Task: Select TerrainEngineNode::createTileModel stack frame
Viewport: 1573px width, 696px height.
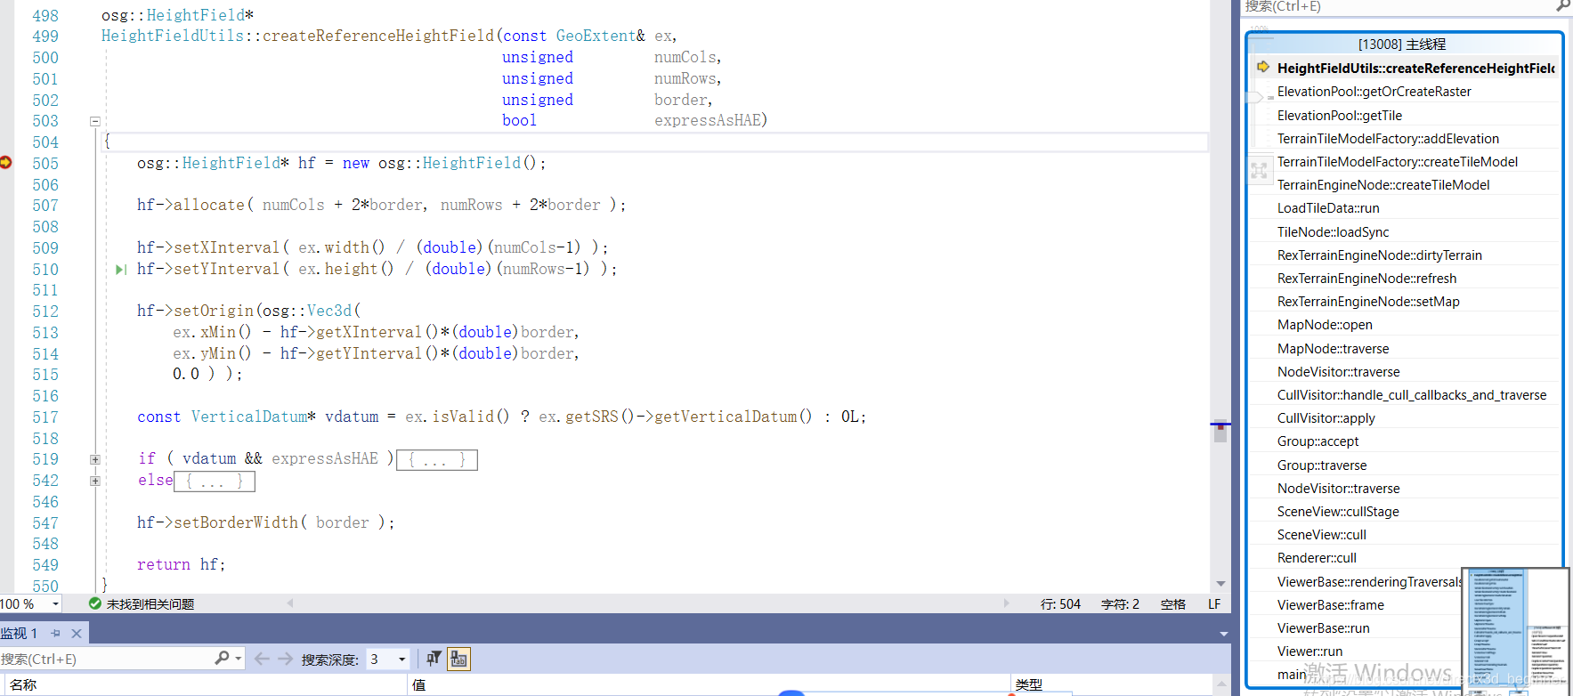Action: pos(1383,185)
